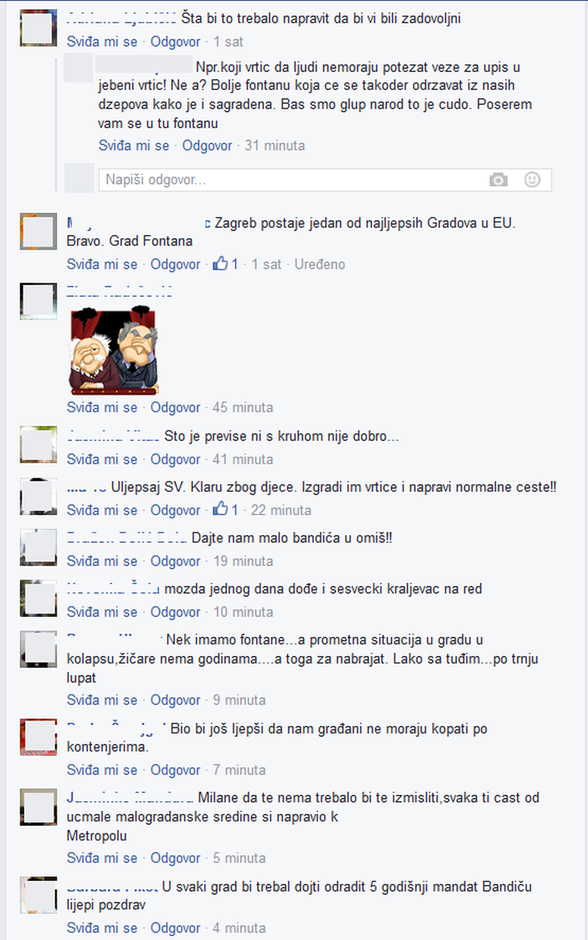Viewport: 588px width, 940px height.
Task: Open the Uređeno edit history link
Action: click(x=320, y=264)
